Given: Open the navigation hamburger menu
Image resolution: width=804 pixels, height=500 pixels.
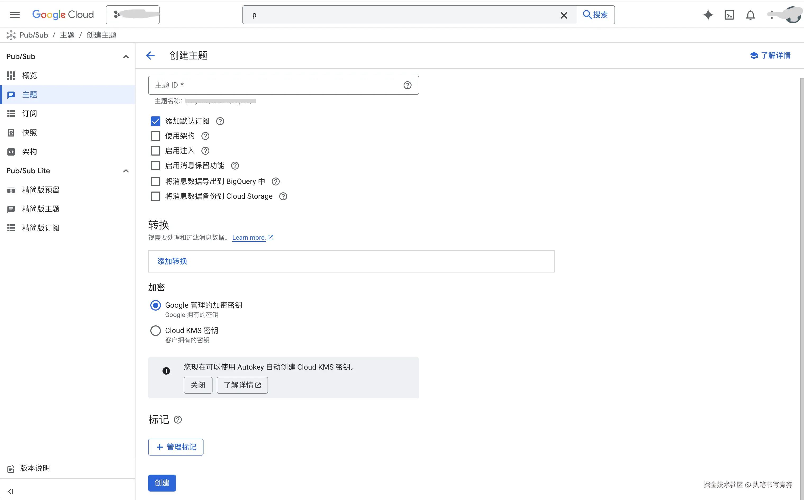Looking at the screenshot, I should tap(15, 15).
